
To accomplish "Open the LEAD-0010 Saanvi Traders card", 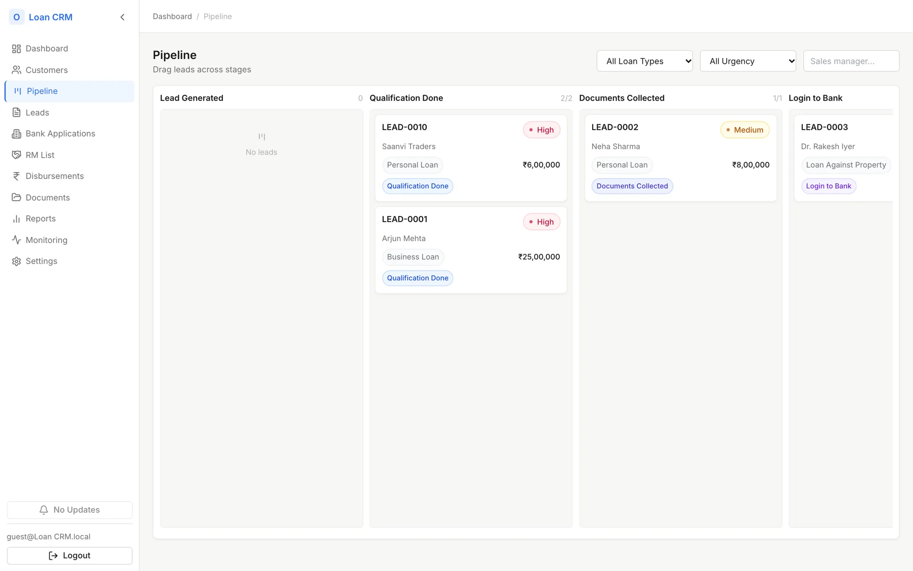I will [x=471, y=158].
